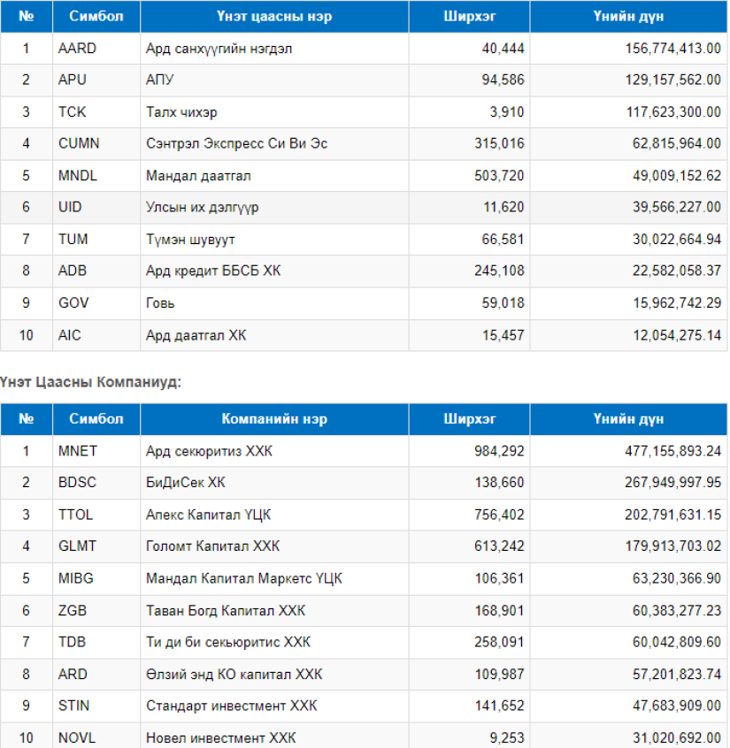Click the amount 156,774,413.00
This screenshot has width=730, height=748.
tap(672, 49)
